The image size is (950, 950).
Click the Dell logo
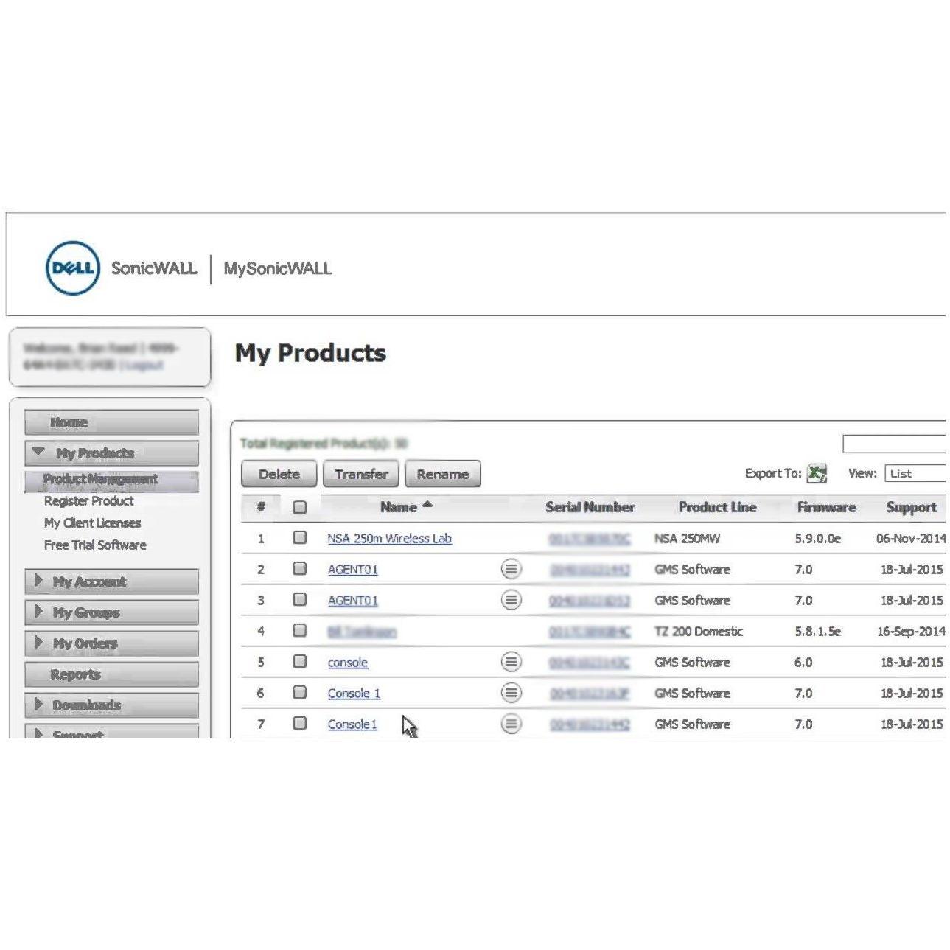tap(72, 268)
